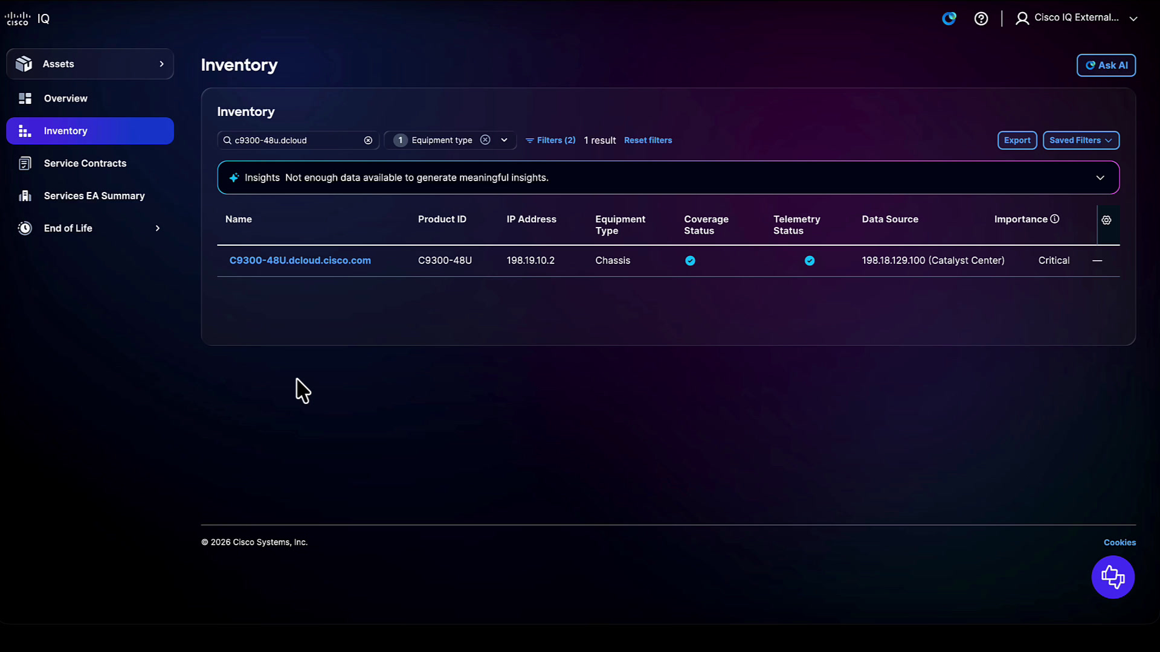Click the Importance info icon
Screen dimensions: 1160x652
1055,219
